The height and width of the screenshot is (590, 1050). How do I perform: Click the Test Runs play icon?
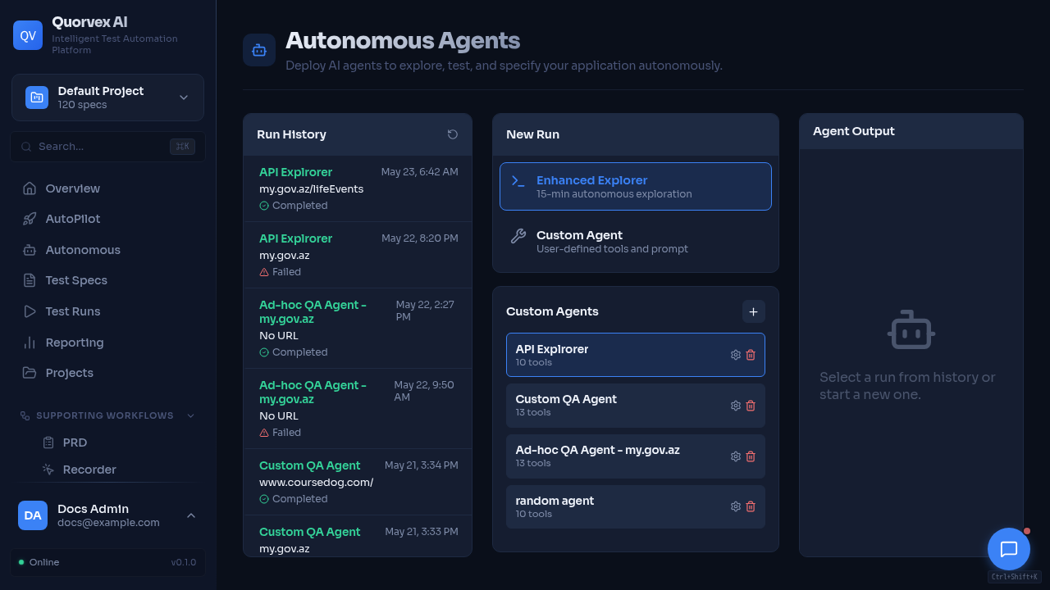(30, 311)
